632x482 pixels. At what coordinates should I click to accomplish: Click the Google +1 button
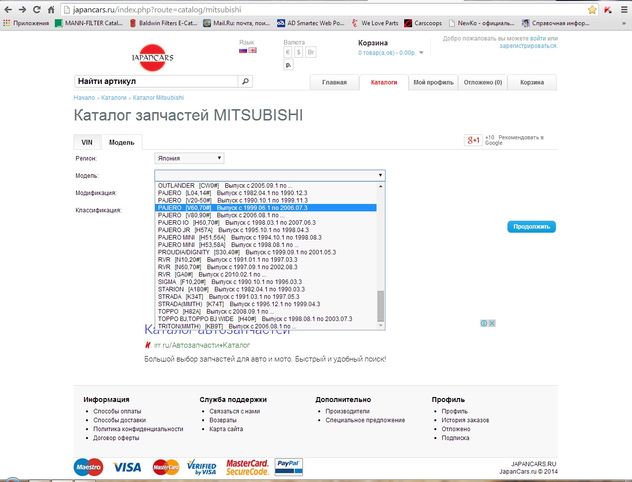point(473,140)
